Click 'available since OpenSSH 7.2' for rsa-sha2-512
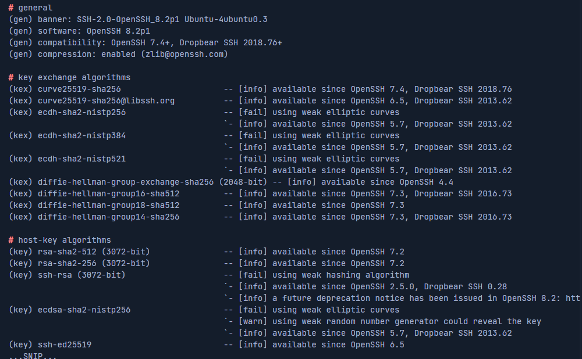 [338, 252]
